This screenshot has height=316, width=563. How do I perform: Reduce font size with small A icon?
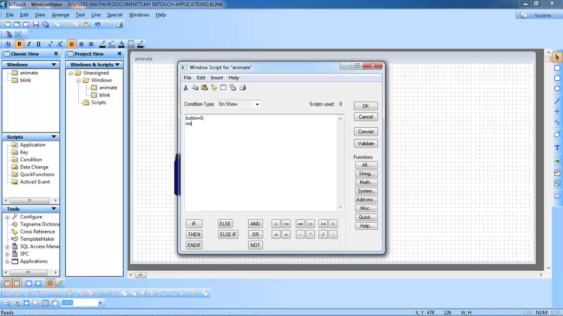[x=50, y=44]
